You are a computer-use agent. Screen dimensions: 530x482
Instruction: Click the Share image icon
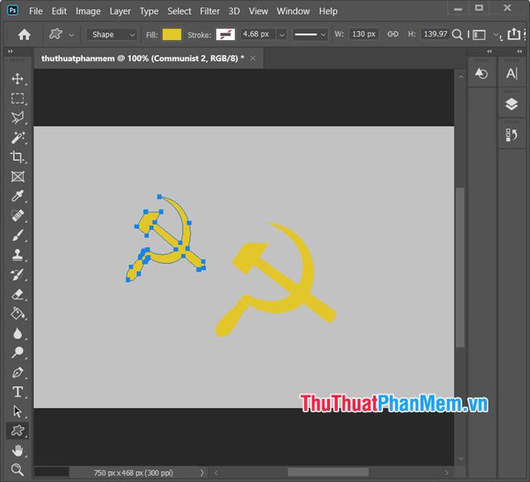[514, 34]
